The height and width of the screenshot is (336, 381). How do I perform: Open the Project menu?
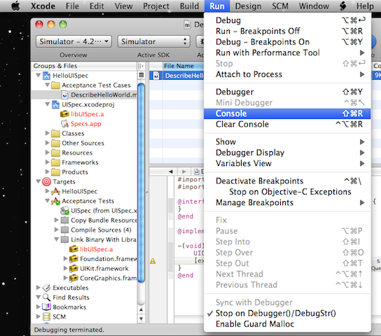pyautogui.click(x=156, y=6)
